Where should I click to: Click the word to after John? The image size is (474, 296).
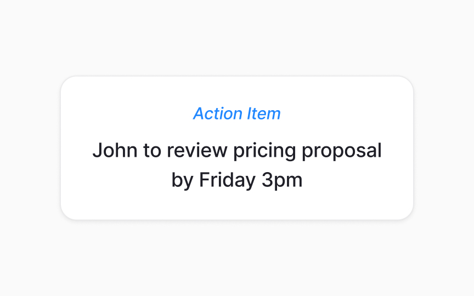coord(152,150)
